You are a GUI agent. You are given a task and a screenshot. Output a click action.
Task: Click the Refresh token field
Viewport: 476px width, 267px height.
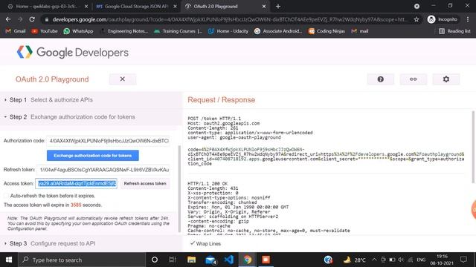(103, 170)
